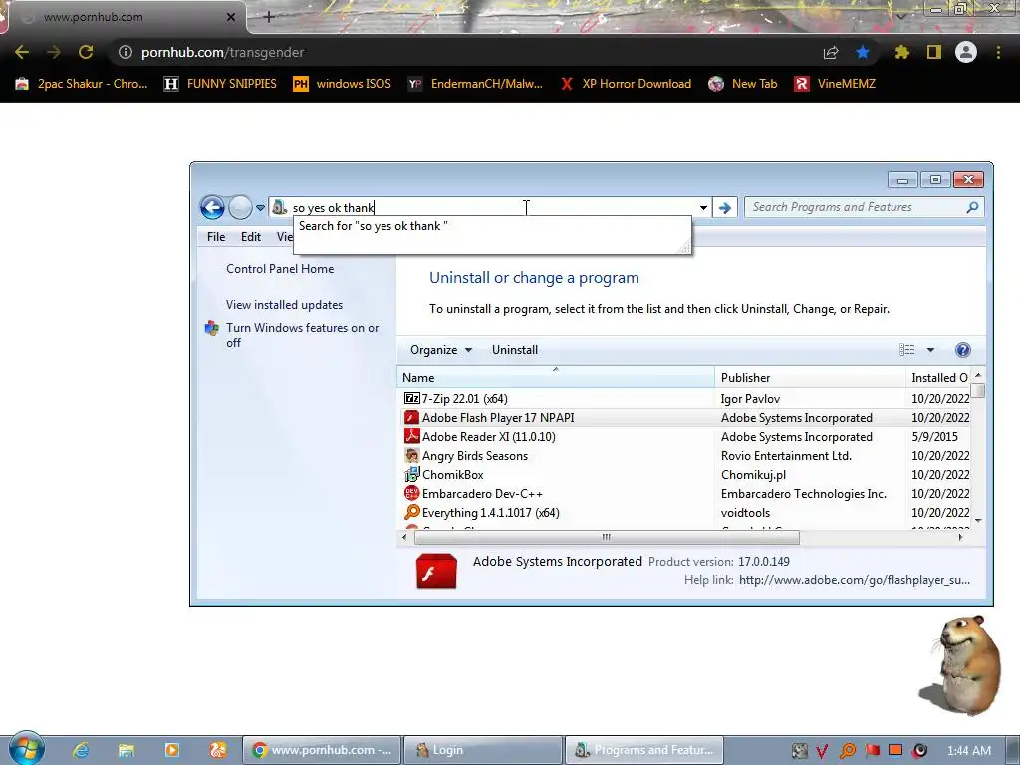
Task: Launch Internet Explorer from the taskbar
Action: 81,750
